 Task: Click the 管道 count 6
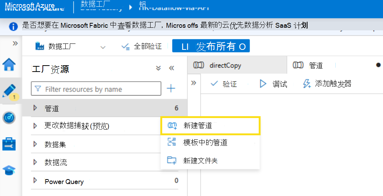coord(176,108)
